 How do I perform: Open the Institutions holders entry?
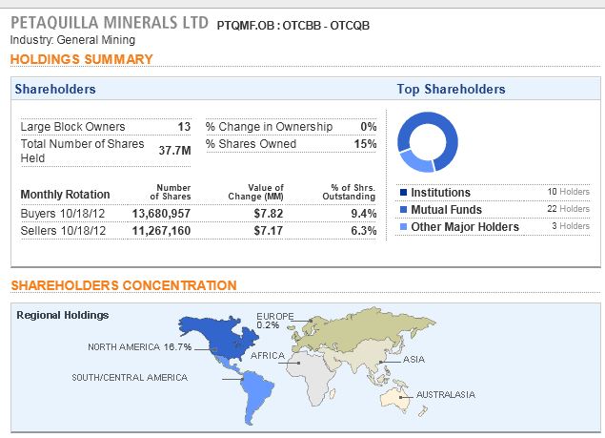point(440,193)
